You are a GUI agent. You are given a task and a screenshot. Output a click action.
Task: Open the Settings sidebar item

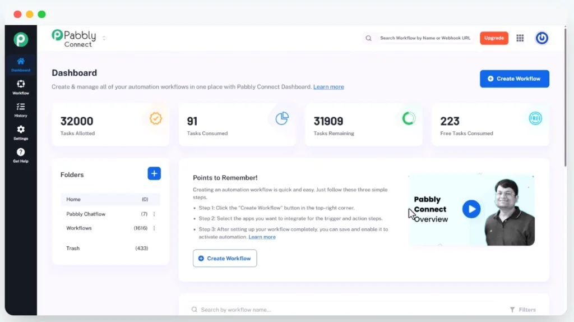point(21,132)
